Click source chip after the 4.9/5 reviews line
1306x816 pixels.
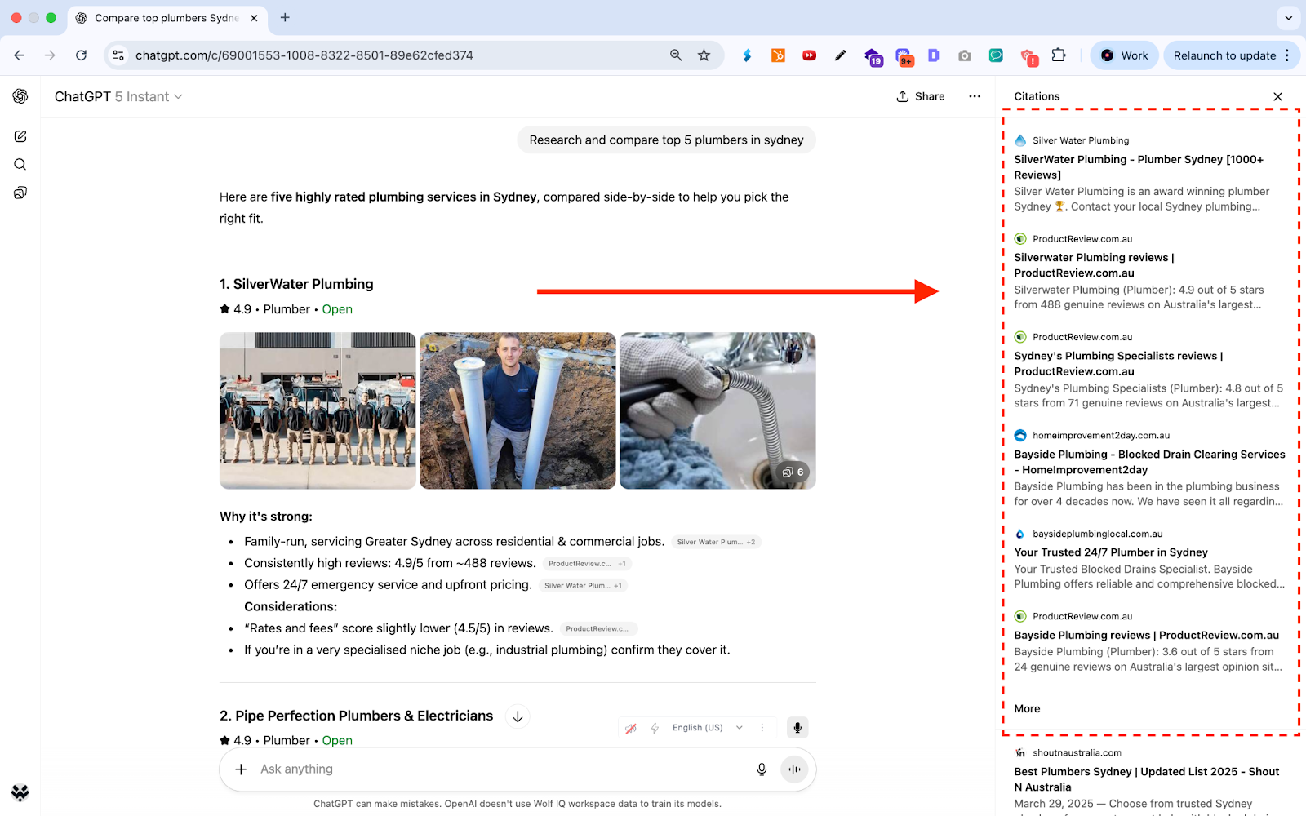(x=587, y=563)
